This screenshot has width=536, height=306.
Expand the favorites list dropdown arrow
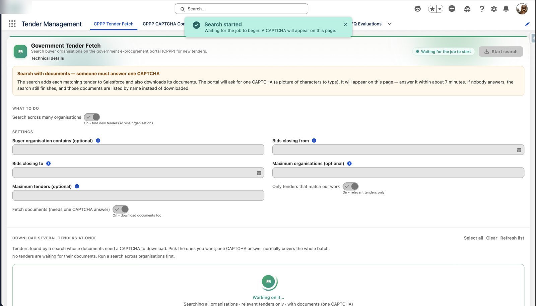click(x=440, y=9)
